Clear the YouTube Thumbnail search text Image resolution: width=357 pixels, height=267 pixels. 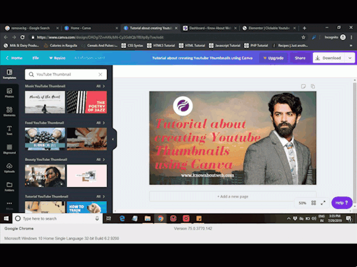(100, 74)
